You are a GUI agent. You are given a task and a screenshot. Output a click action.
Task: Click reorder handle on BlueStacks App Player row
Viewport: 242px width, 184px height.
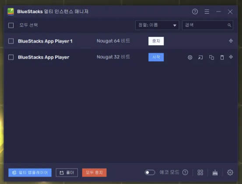click(231, 57)
